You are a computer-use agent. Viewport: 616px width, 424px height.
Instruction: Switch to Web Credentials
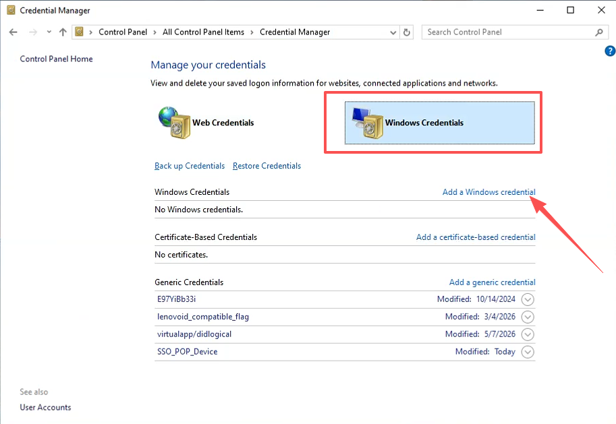pyautogui.click(x=223, y=123)
